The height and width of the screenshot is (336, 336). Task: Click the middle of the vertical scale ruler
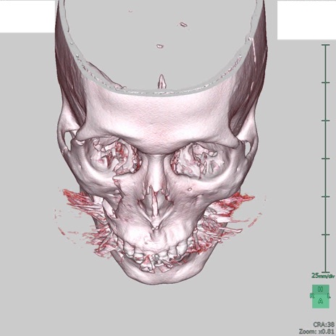coord(325,159)
